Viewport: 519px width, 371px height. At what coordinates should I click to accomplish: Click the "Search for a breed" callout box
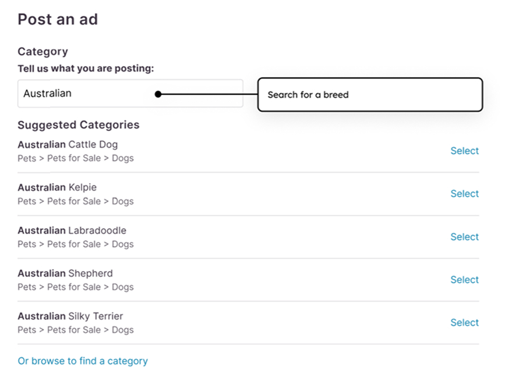point(370,95)
